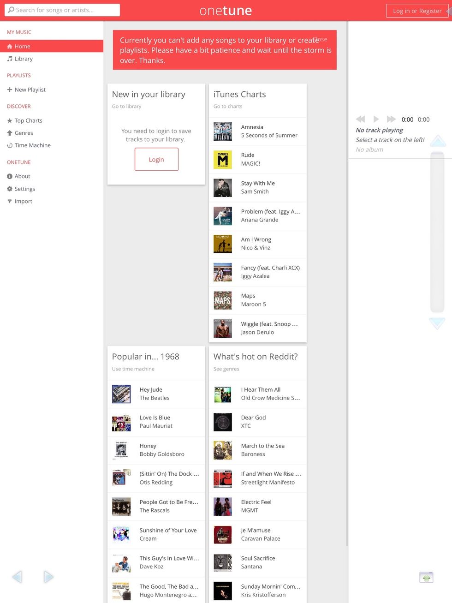Click the Import filter icon
The width and height of the screenshot is (452, 603).
tap(9, 201)
